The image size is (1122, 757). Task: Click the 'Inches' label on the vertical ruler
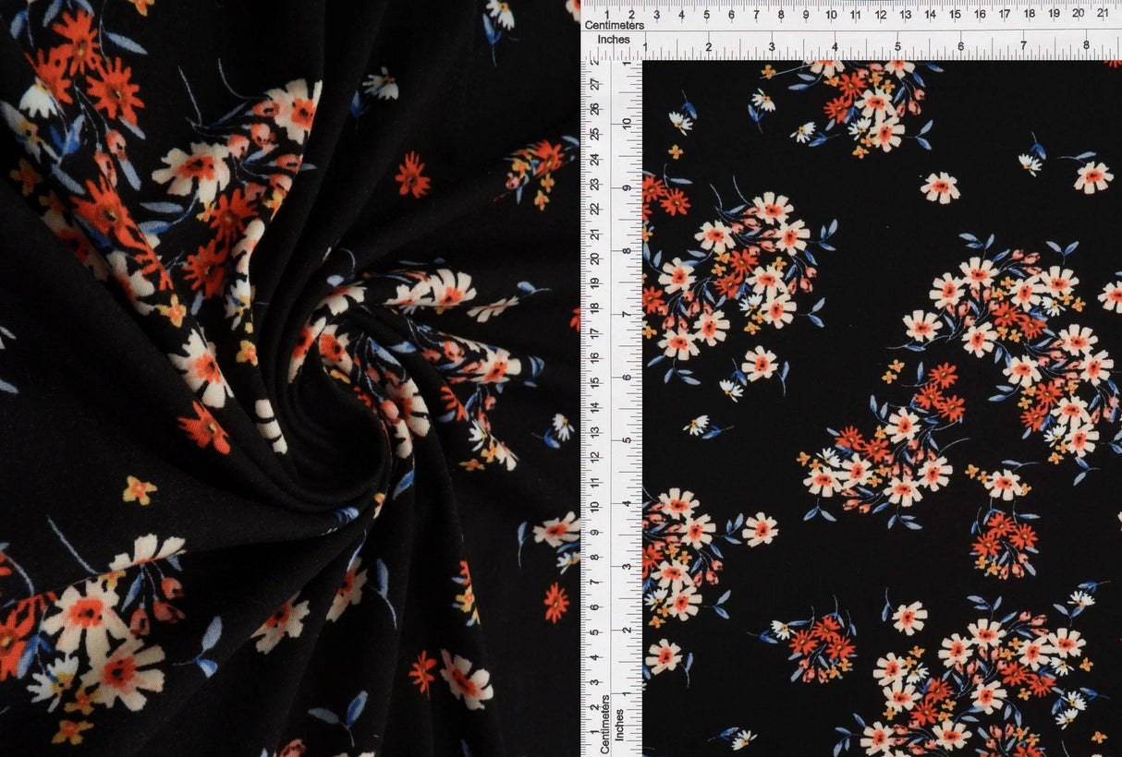pyautogui.click(x=620, y=725)
